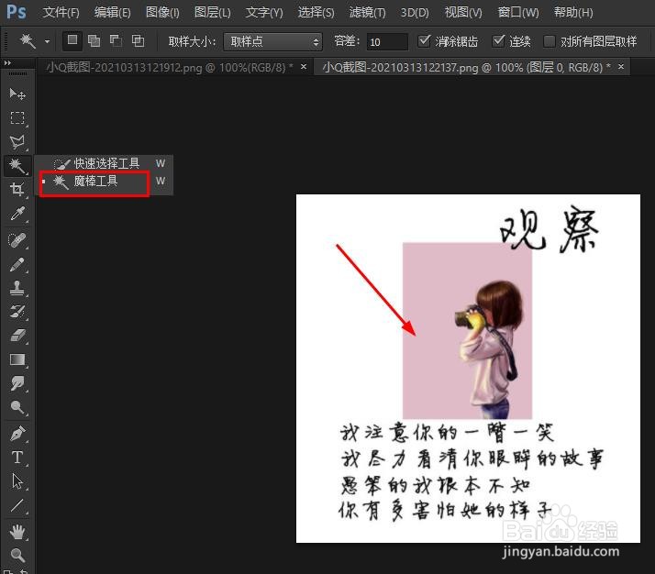Close the 小Q截图-20210313122137.png tab
The width and height of the screenshot is (655, 574).
click(621, 66)
